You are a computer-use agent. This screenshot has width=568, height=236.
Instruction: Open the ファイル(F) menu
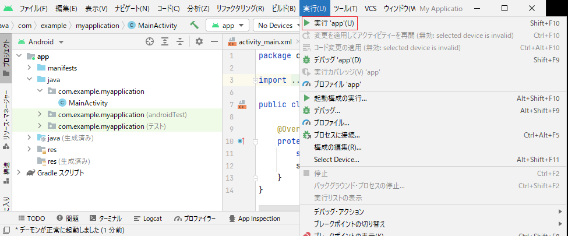tap(33, 8)
